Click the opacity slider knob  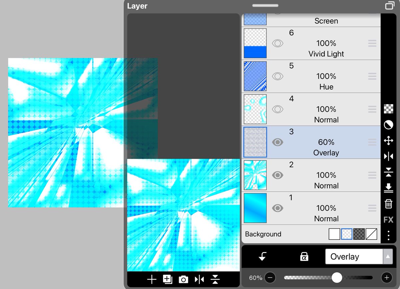click(x=337, y=277)
